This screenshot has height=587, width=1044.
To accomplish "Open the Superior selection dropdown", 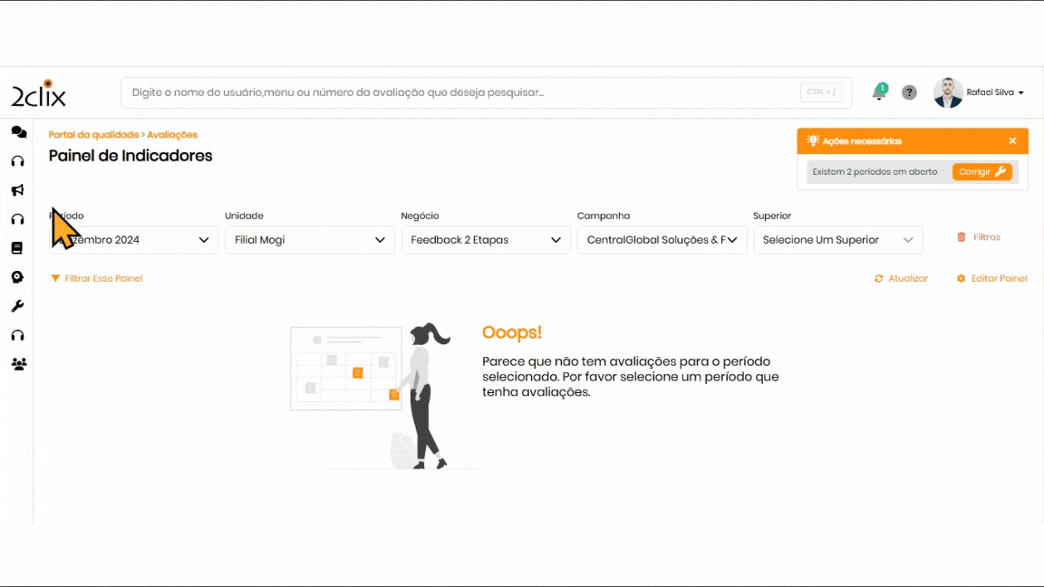I will [837, 240].
